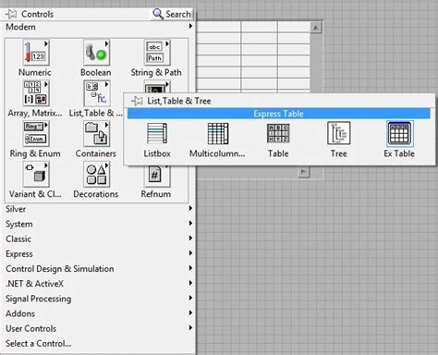Expand the .NET & ActiveX category
438x355 pixels.
pos(99,284)
